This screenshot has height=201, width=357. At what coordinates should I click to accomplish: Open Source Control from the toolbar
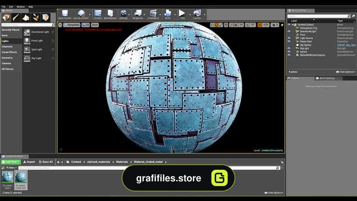[81, 15]
